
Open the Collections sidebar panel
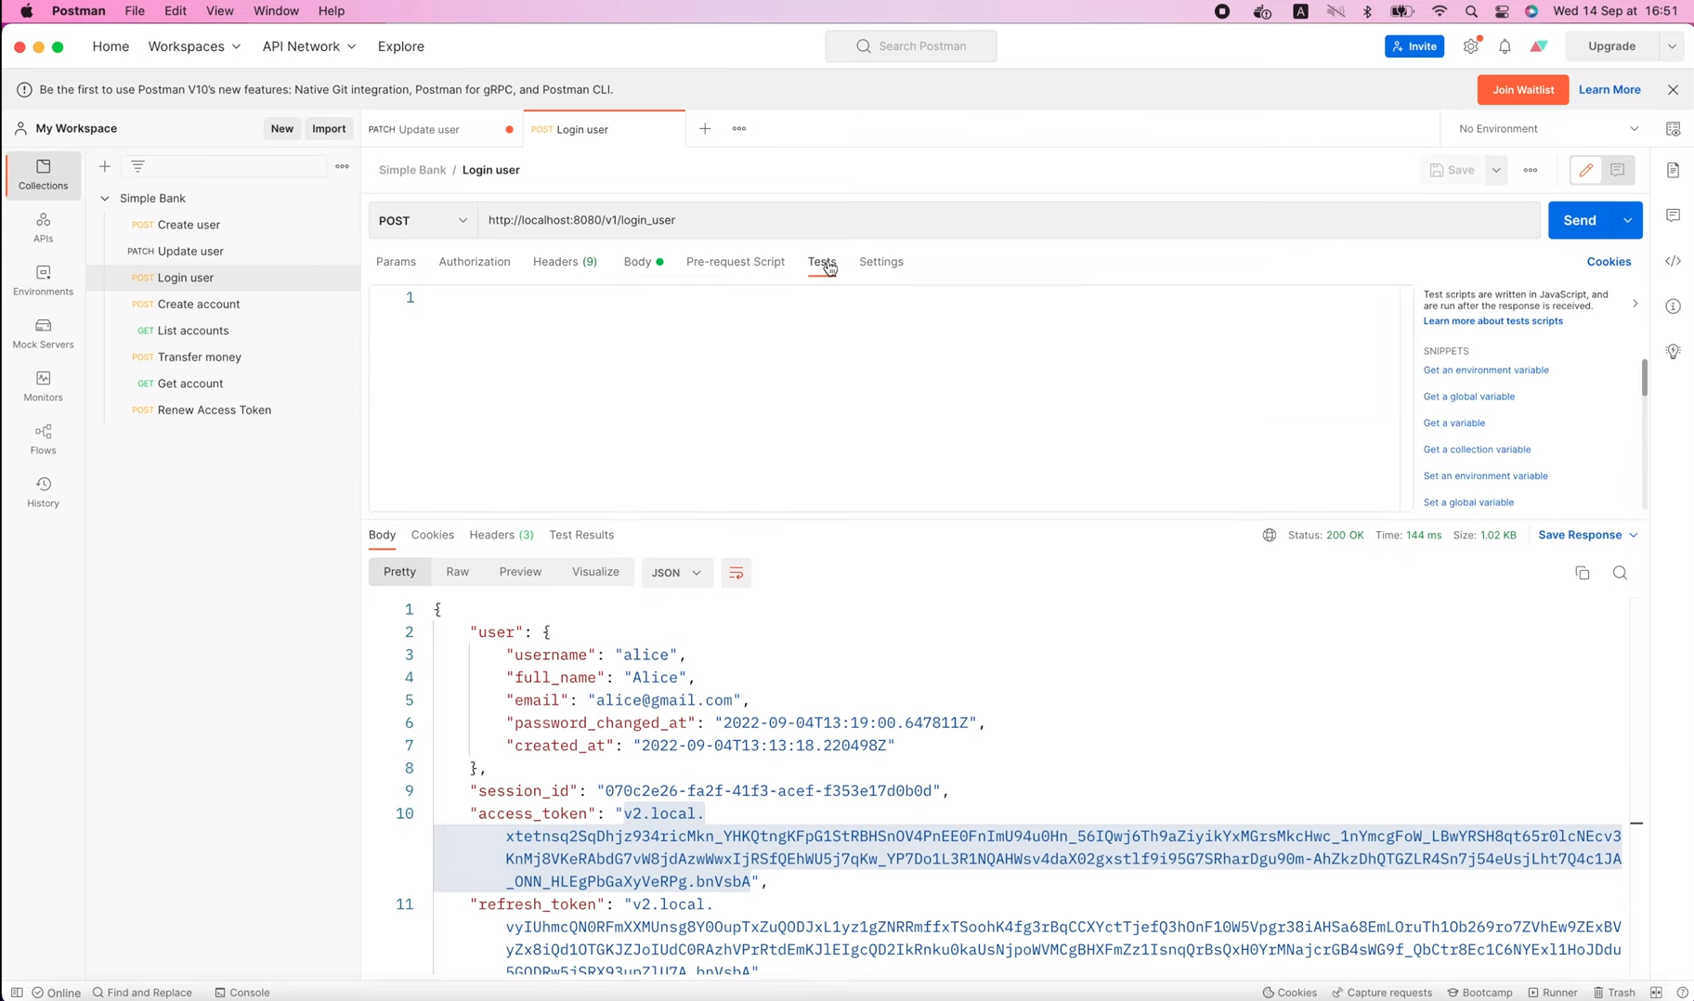coord(43,175)
